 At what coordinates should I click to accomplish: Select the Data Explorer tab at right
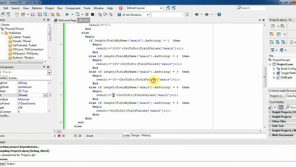pyautogui.click(x=291, y=96)
